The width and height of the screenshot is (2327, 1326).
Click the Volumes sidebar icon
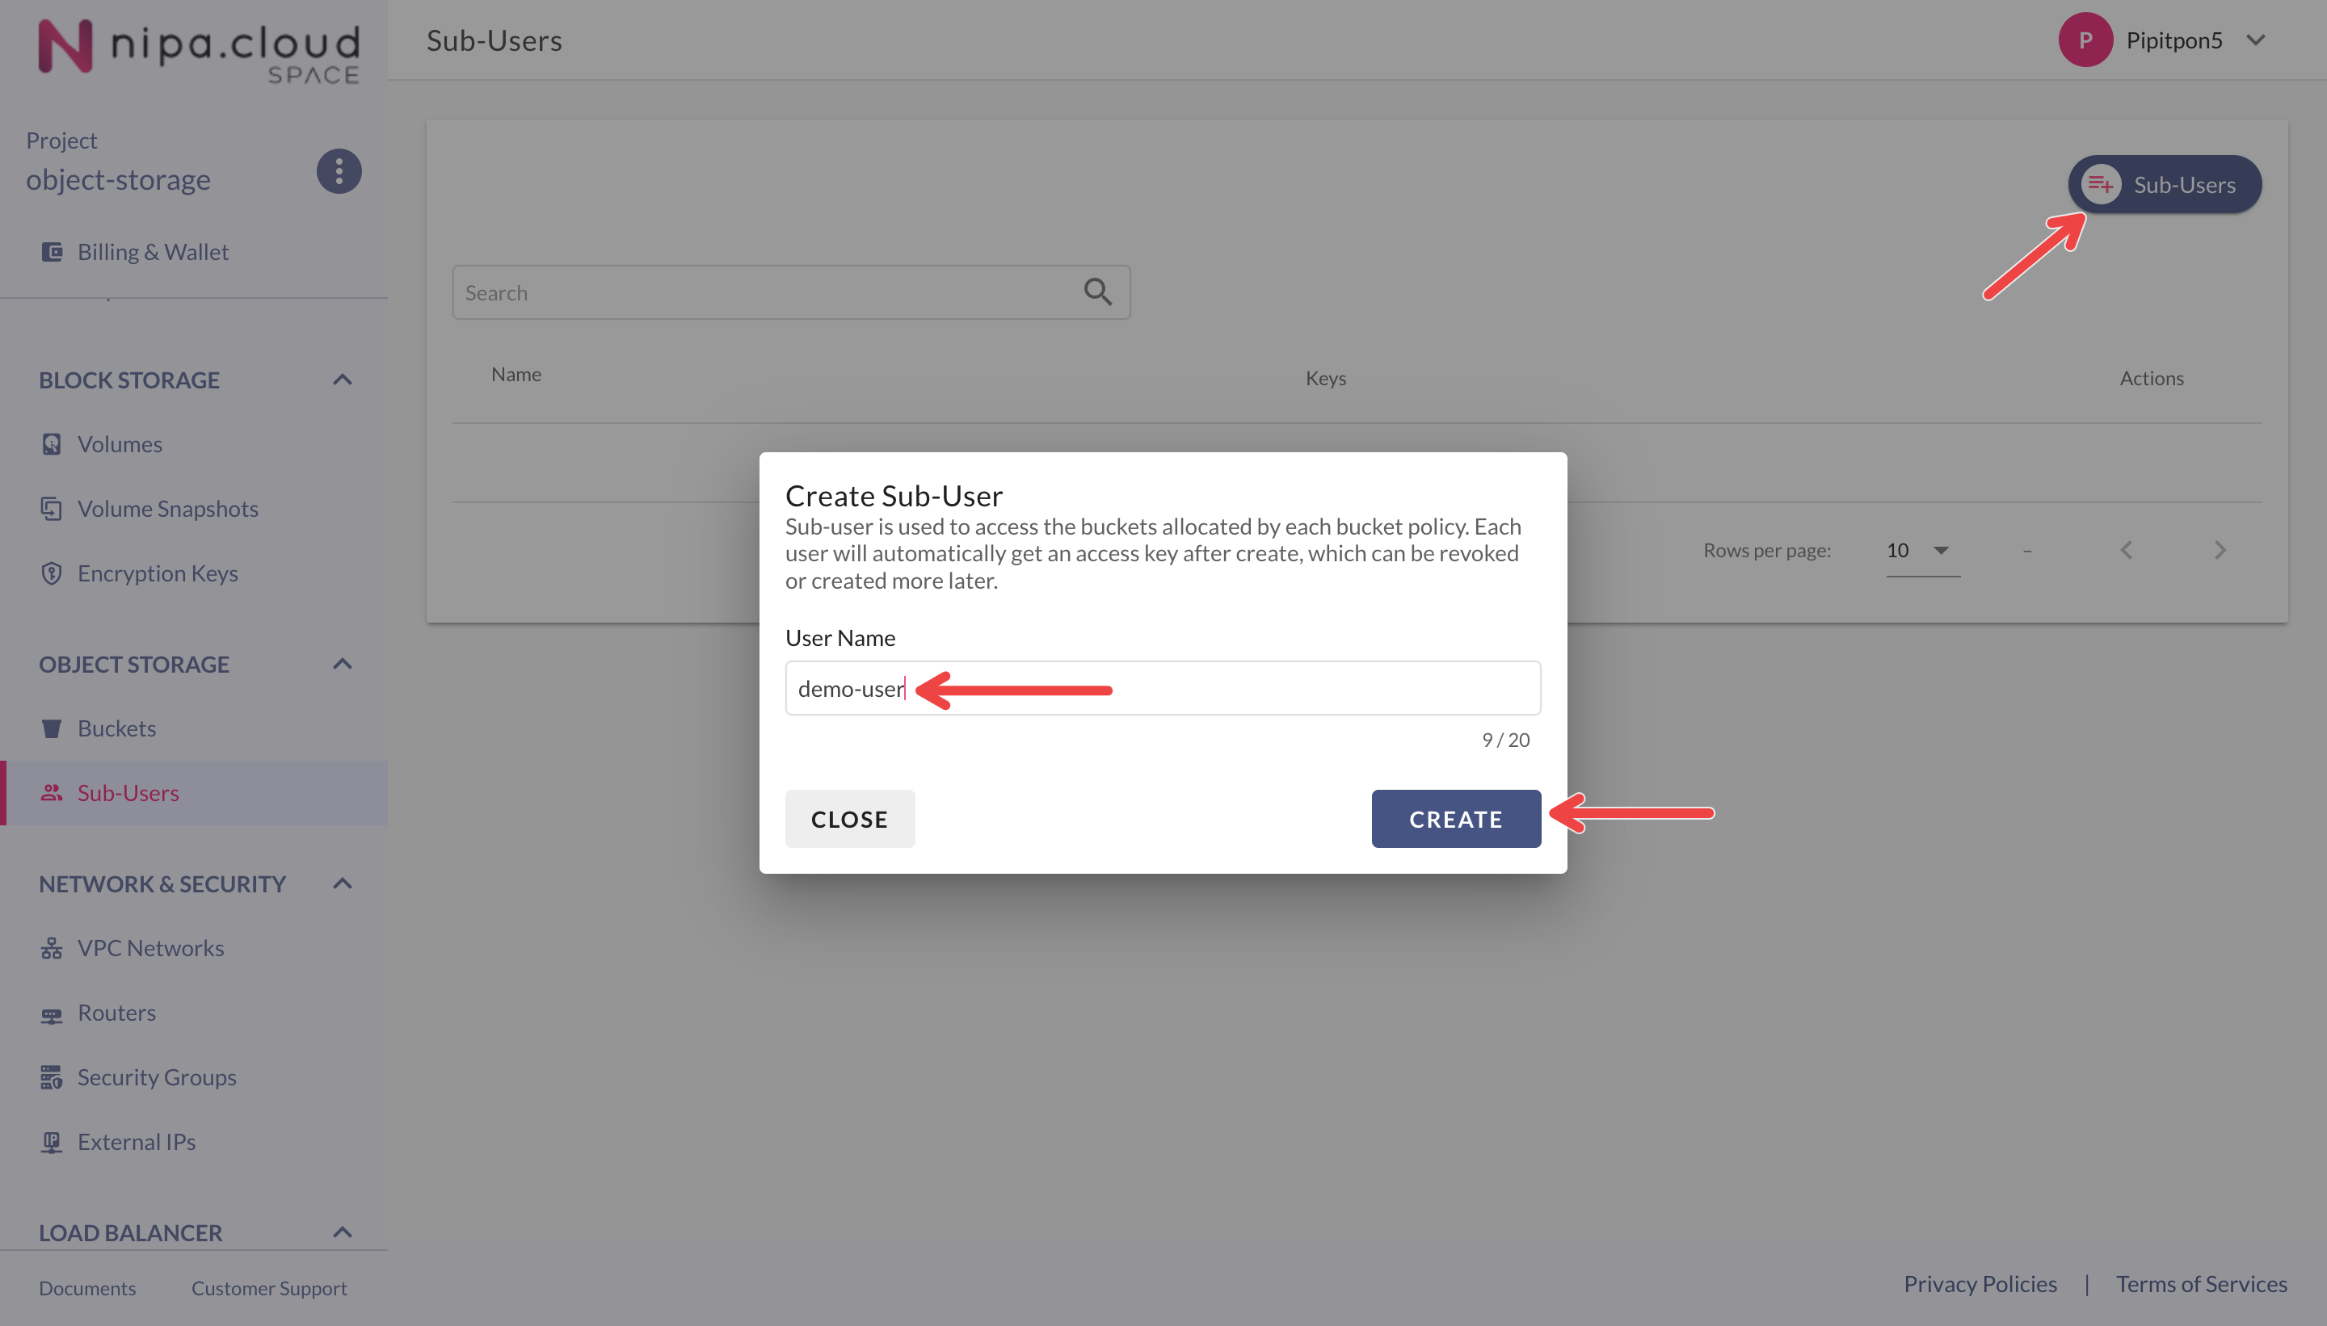click(x=52, y=444)
